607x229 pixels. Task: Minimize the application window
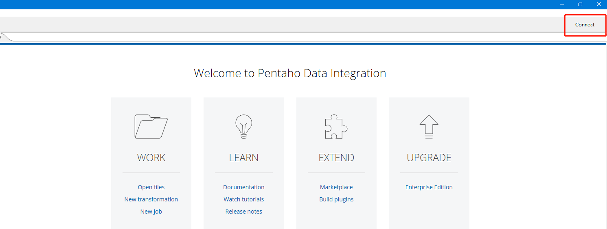(561, 4)
